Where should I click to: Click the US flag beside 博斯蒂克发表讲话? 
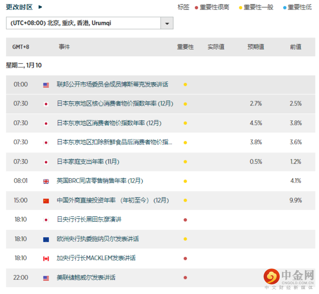click(46, 85)
